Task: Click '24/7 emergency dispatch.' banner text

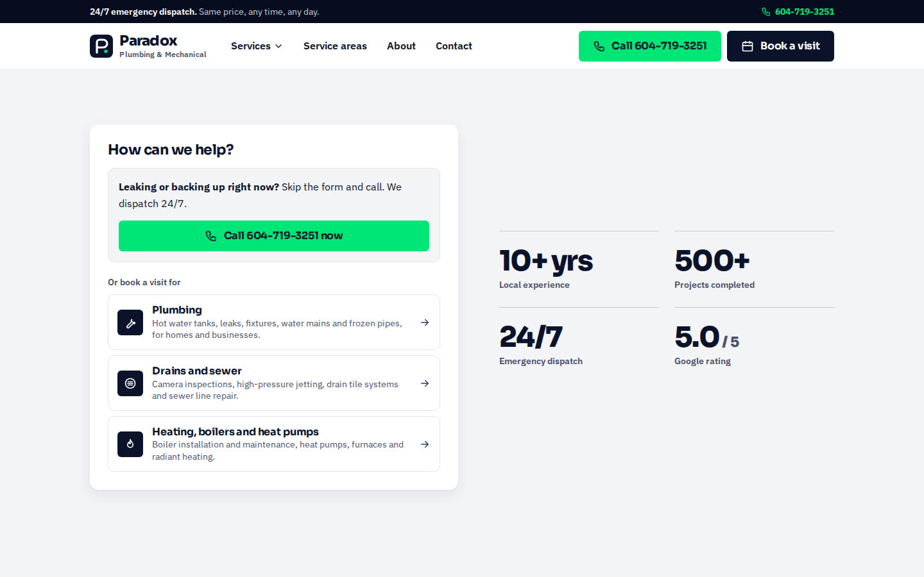Action: click(x=143, y=12)
